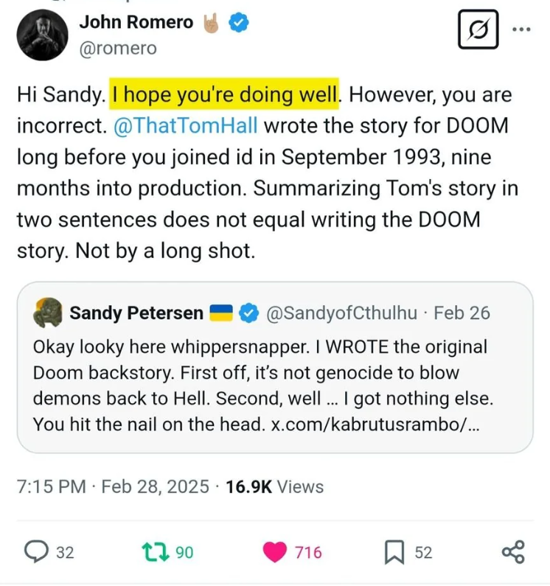This screenshot has height=586, width=550.
Task: Bookmark this tweet
Action: 394,551
